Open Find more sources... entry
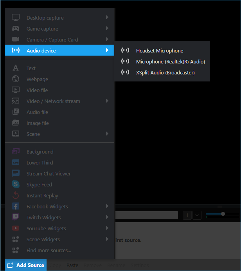Image resolution: width=241 pixels, height=271 pixels. tap(59, 250)
